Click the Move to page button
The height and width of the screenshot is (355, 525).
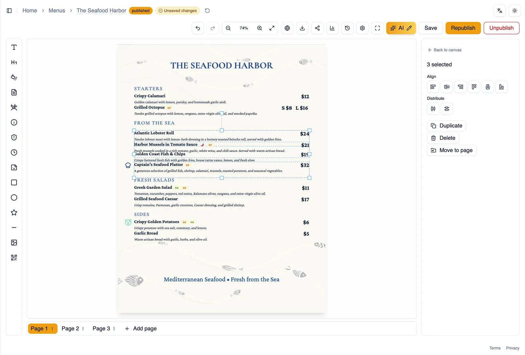(x=451, y=150)
